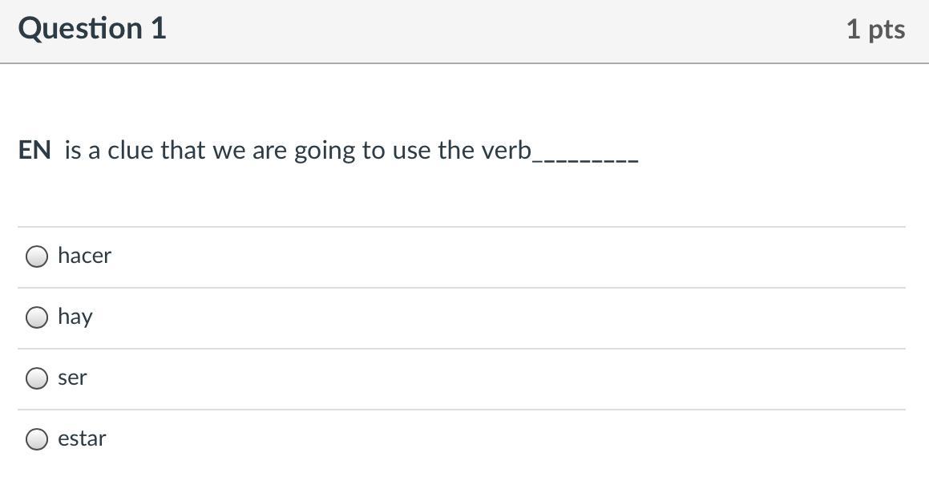The image size is (929, 497).
Task: Click the gray question header bar center
Action: coord(464,30)
